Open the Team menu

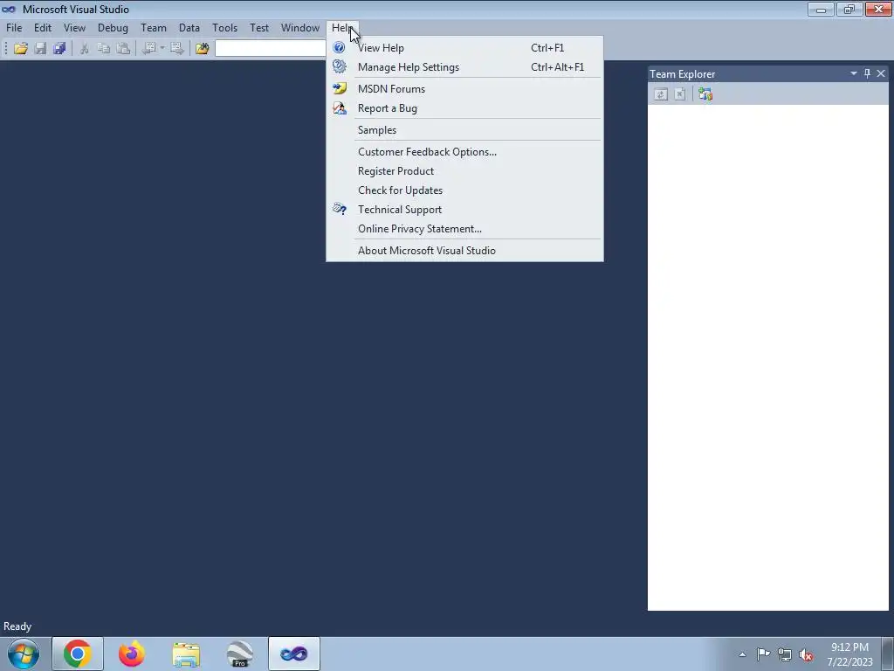point(154,27)
